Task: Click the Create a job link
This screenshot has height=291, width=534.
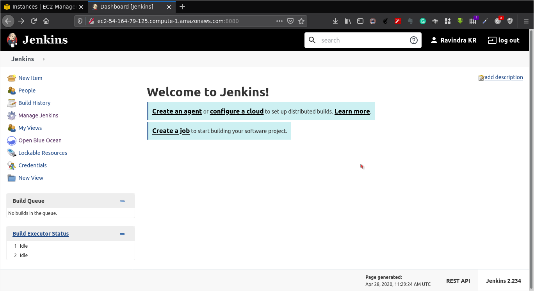Action: click(x=171, y=131)
